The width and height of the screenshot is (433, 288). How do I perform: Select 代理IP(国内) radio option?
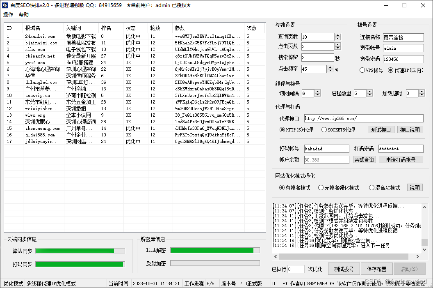tap(406, 70)
